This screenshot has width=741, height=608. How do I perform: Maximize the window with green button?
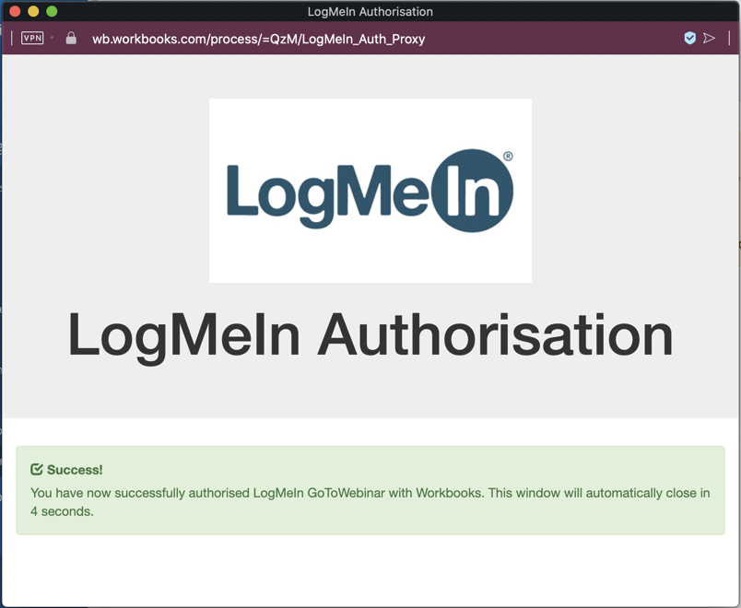pos(52,11)
